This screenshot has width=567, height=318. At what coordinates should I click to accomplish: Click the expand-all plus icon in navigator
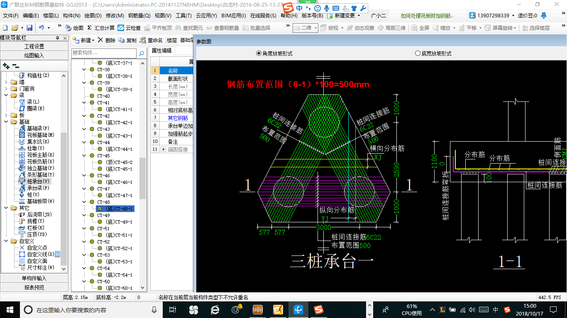(x=6, y=65)
